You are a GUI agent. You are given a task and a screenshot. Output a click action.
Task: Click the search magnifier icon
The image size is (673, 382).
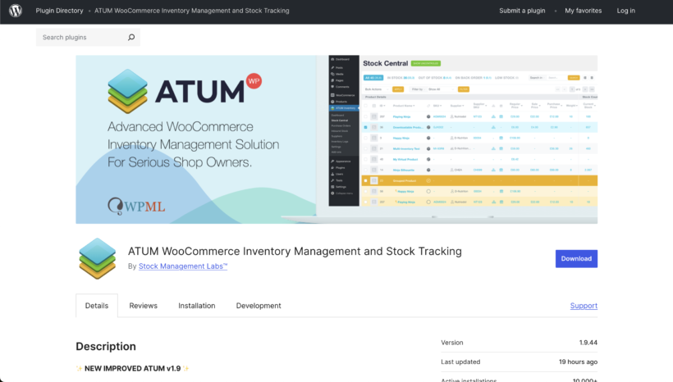pos(131,38)
